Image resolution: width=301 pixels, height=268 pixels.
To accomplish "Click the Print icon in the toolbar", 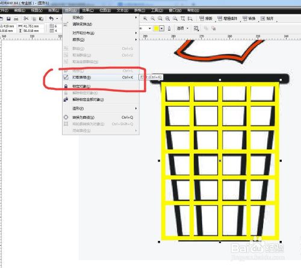I will coord(16,19).
